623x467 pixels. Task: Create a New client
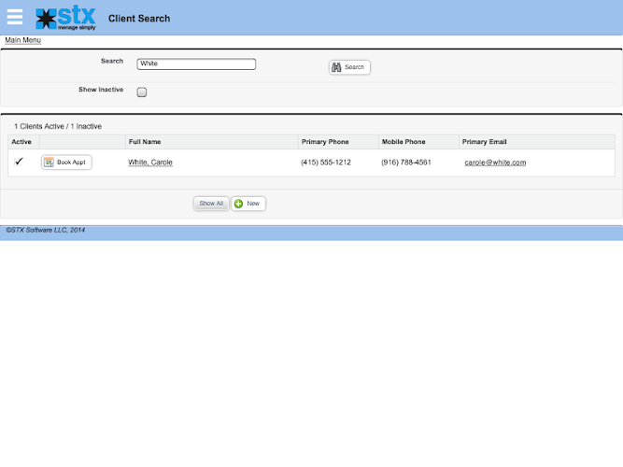248,204
